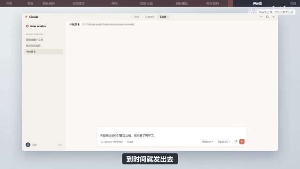Click the sanyue-reminder folder chip in composer
The width and height of the screenshot is (300, 169).
[x=112, y=142]
